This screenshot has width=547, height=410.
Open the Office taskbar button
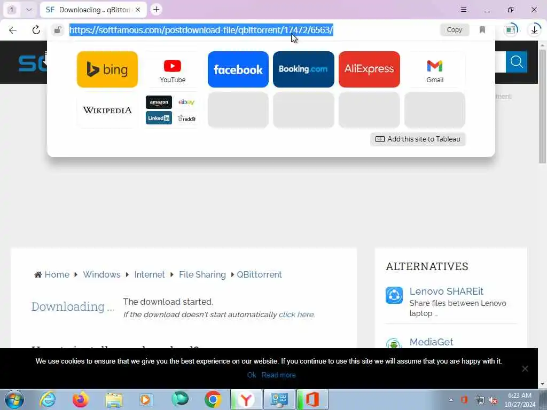[x=312, y=399]
